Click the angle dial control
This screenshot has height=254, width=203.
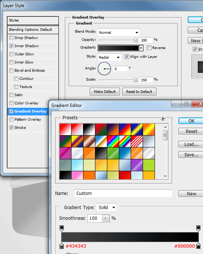point(104,69)
